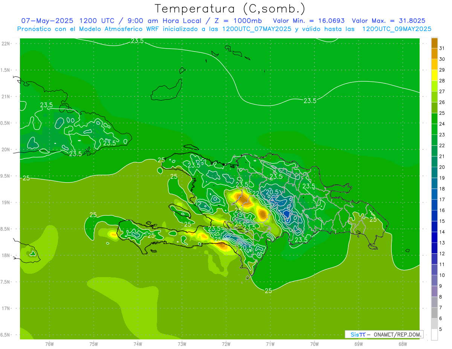
Task: Select the 72W longitude axis label
Action: click(226, 344)
